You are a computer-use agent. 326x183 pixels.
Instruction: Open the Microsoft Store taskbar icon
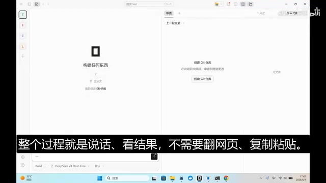164,178
